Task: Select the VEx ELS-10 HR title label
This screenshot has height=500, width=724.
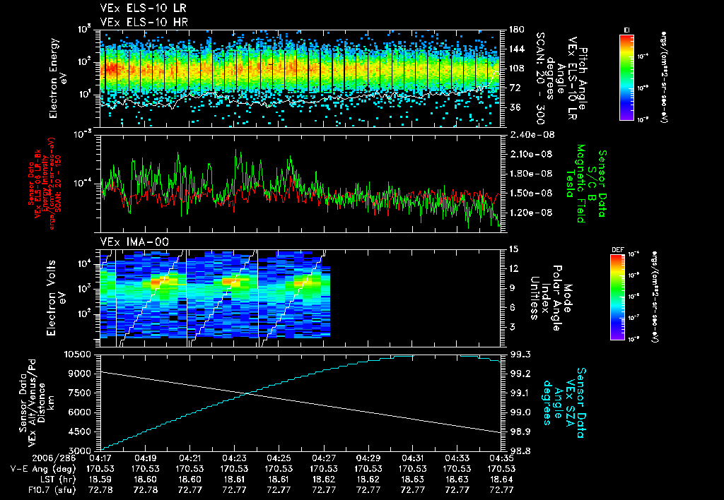Action: (x=144, y=22)
